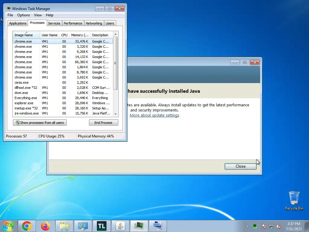The width and height of the screenshot is (309, 232).
Task: Click the green Task Manager CPU tray icon
Action: [x=255, y=226]
